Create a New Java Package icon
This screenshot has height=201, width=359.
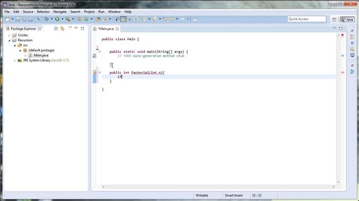click(80, 20)
